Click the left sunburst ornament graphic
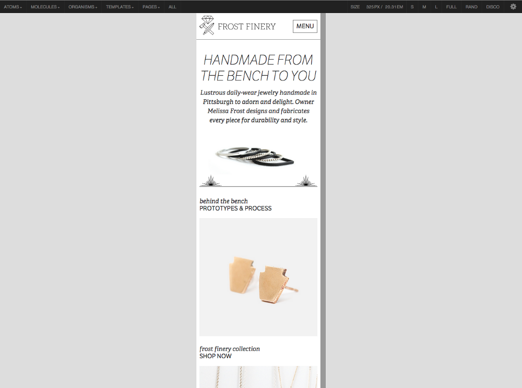The width and height of the screenshot is (522, 388). [x=211, y=181]
